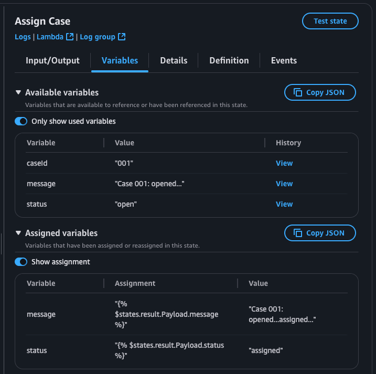
Task: Click the message assignment expression
Action: 166,314
